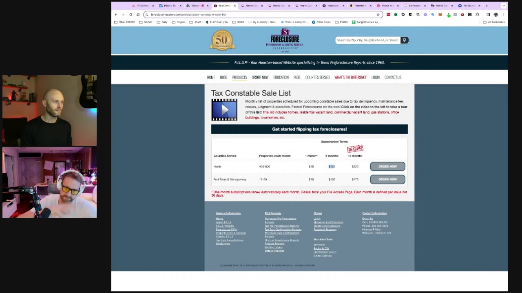Open footer About F.I.L.S. link
522x293 pixels.
223,222
